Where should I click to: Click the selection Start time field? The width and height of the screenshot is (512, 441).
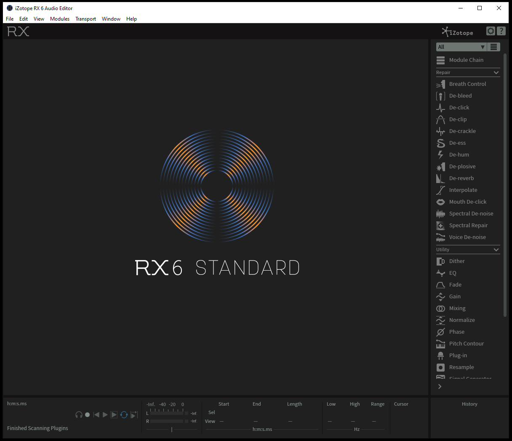coord(224,413)
